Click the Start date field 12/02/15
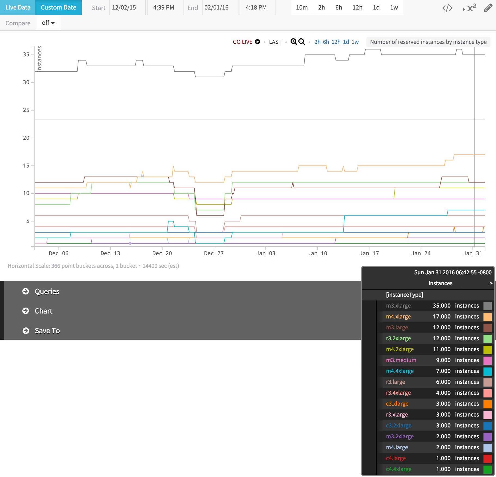Image resolution: width=496 pixels, height=477 pixels. (x=127, y=7)
